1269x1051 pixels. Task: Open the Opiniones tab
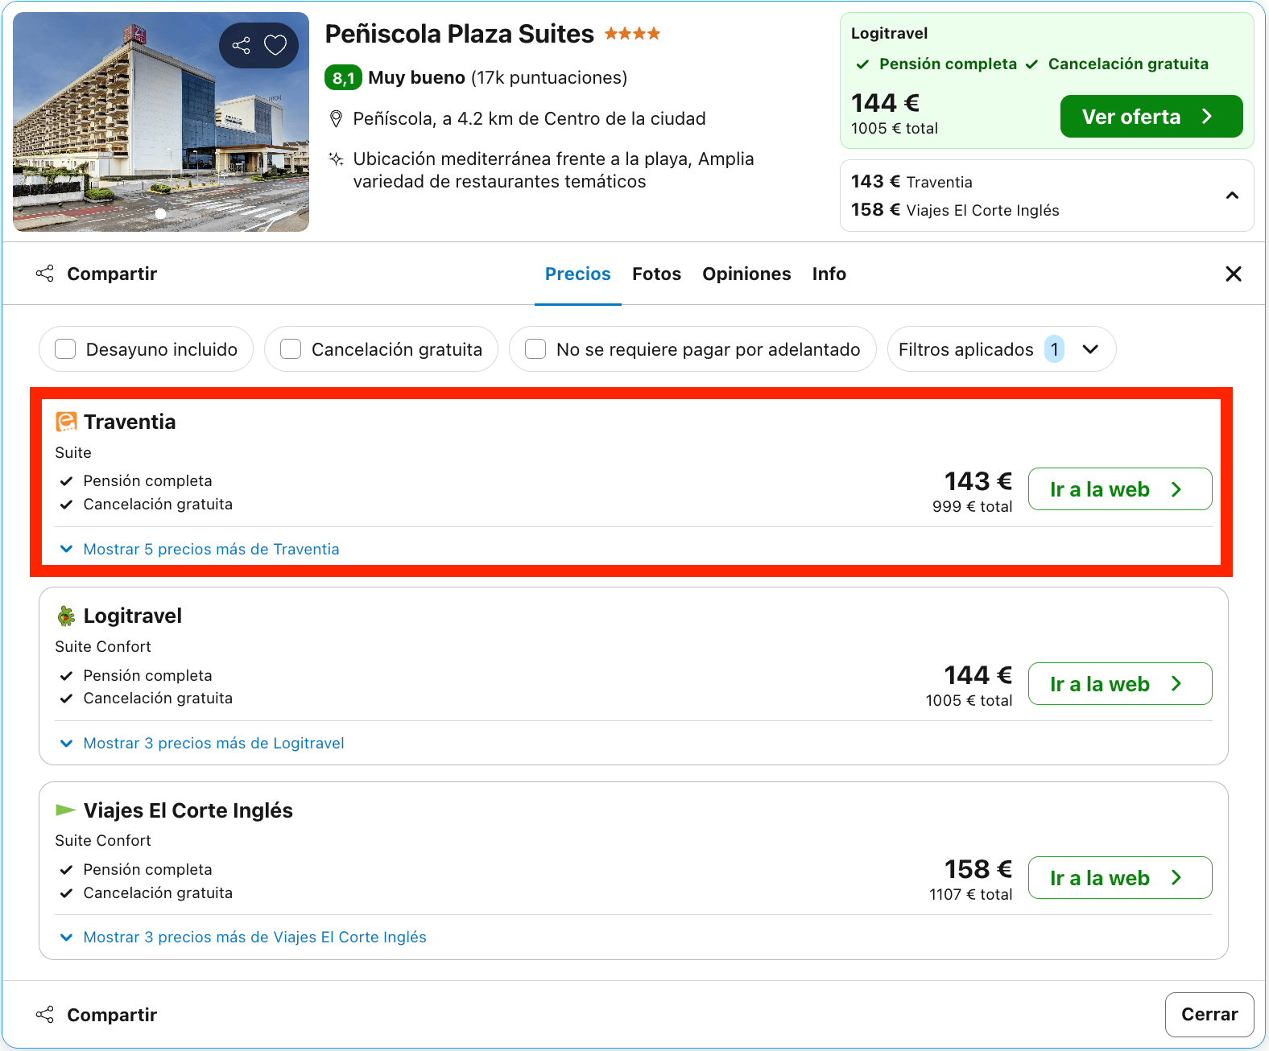tap(746, 274)
